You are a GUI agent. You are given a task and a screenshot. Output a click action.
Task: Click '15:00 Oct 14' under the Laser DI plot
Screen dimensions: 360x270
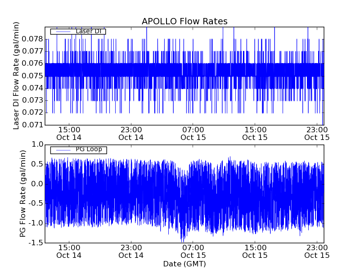point(69,134)
